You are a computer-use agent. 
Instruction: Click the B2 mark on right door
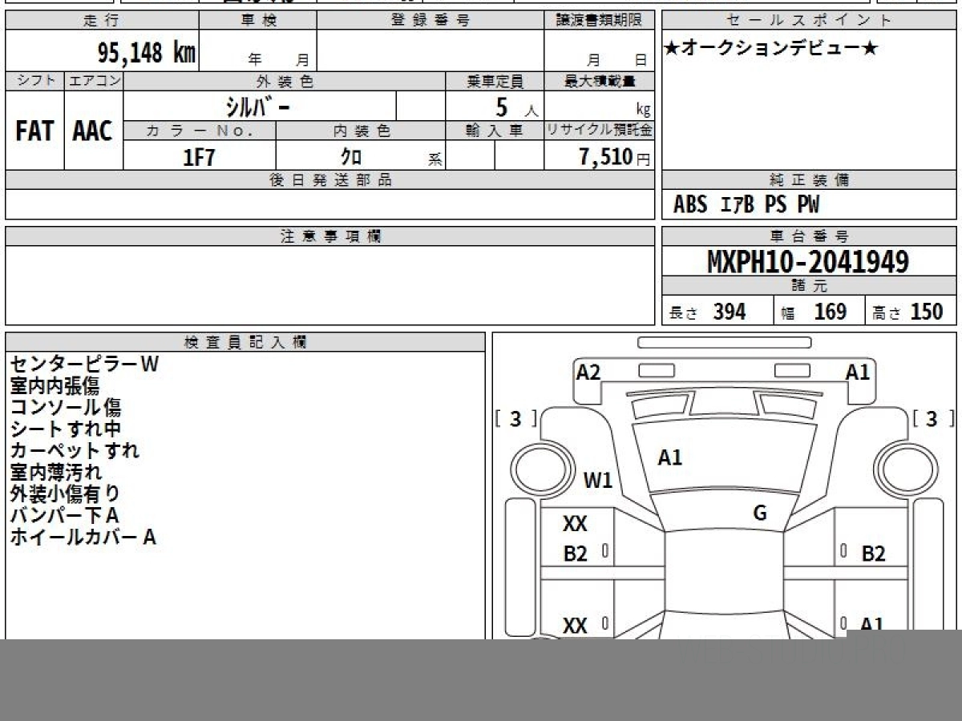873,554
